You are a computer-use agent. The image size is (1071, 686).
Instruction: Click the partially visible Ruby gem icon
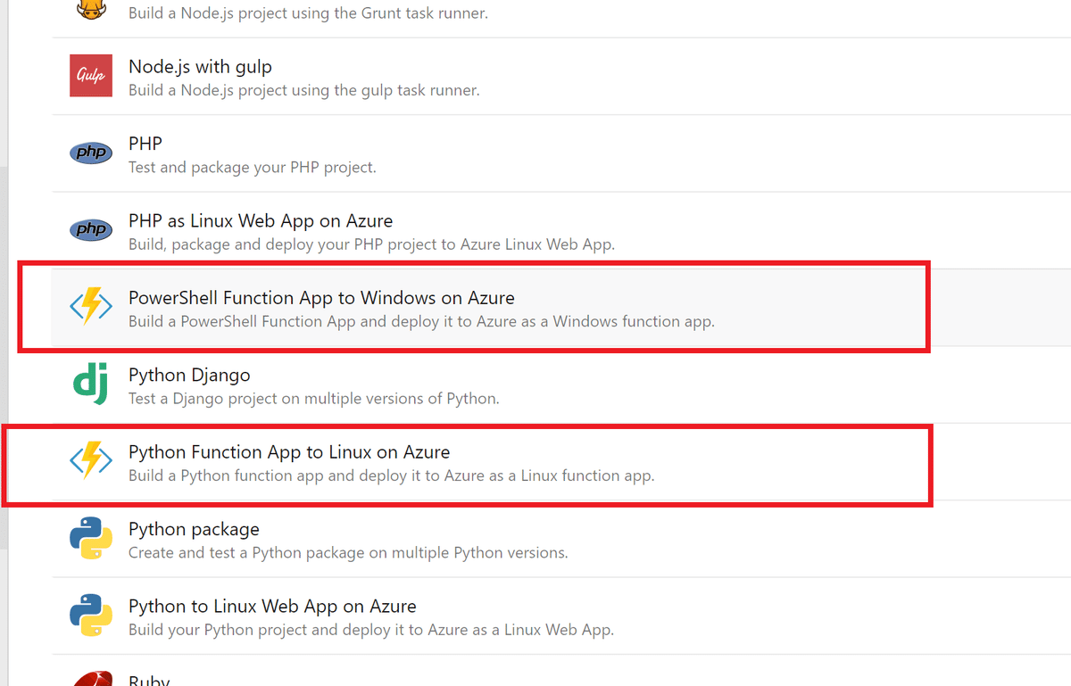[x=91, y=678]
